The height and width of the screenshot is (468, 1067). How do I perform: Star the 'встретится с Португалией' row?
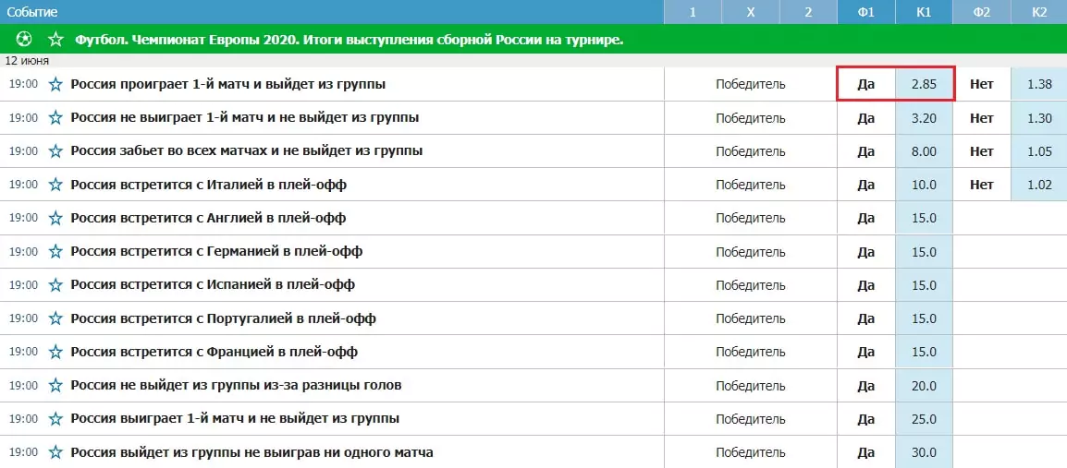[55, 318]
